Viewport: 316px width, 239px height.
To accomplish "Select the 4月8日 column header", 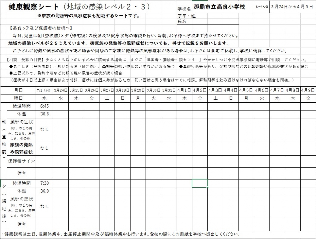I will tap(293, 90).
